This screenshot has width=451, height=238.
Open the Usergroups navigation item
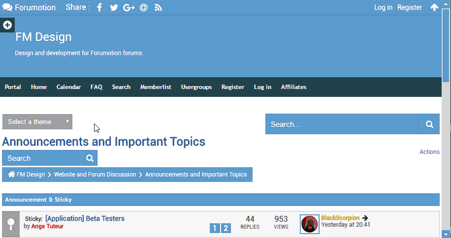click(x=196, y=87)
